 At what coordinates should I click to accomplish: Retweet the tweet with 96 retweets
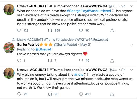click(x=50, y=94)
